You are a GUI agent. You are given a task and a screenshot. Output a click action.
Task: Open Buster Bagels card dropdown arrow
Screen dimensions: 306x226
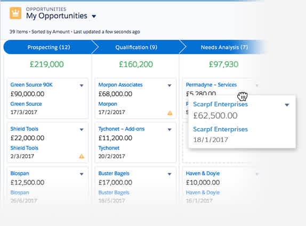click(170, 174)
